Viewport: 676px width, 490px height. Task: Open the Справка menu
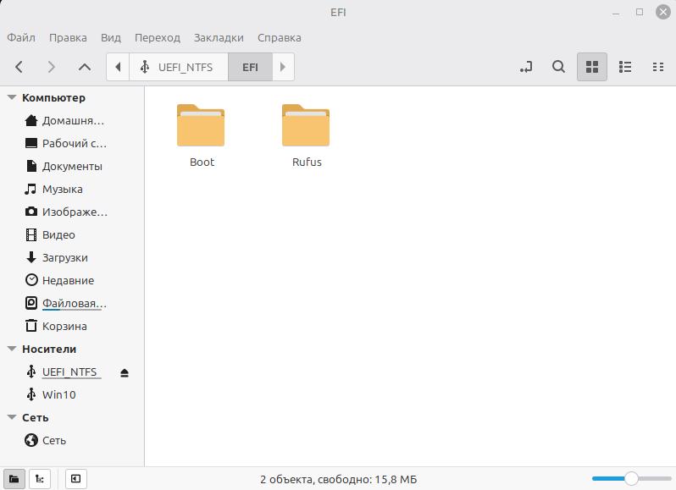[x=280, y=38]
